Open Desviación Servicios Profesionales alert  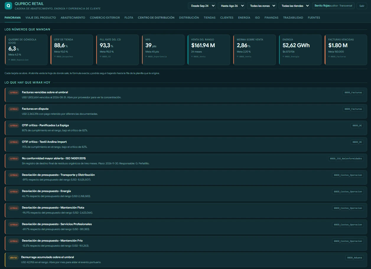coord(186,227)
